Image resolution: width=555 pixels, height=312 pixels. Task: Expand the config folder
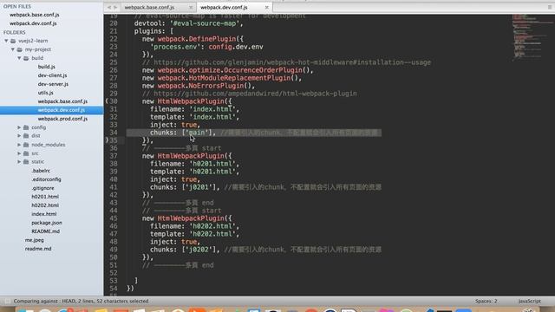[19, 127]
